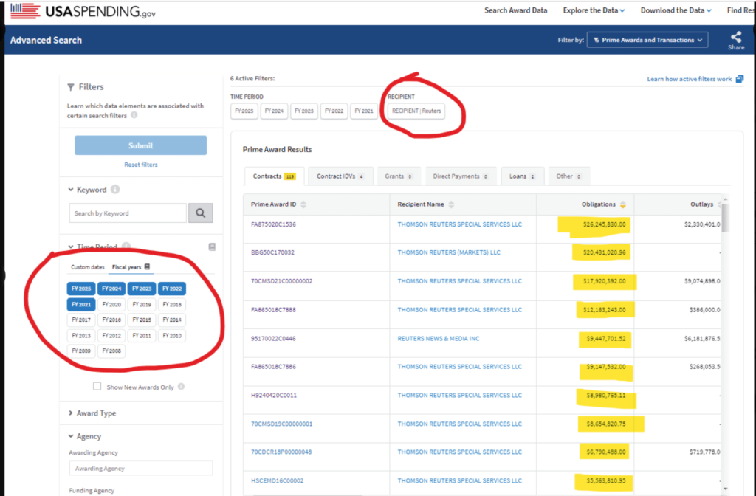
Task: Switch to Custom dates tab
Action: pos(88,267)
